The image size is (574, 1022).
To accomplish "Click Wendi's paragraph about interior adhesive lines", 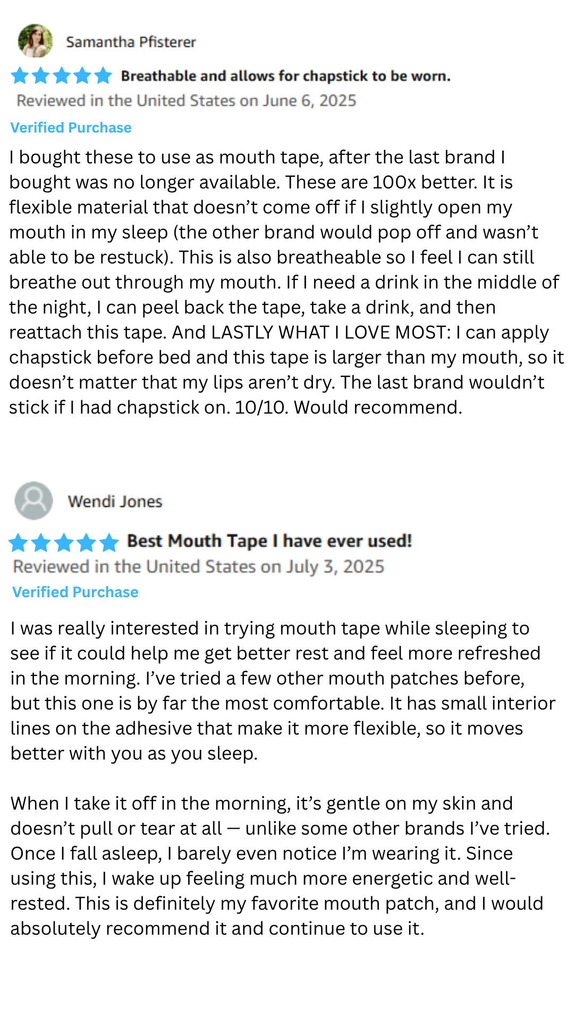I will tap(283, 690).
